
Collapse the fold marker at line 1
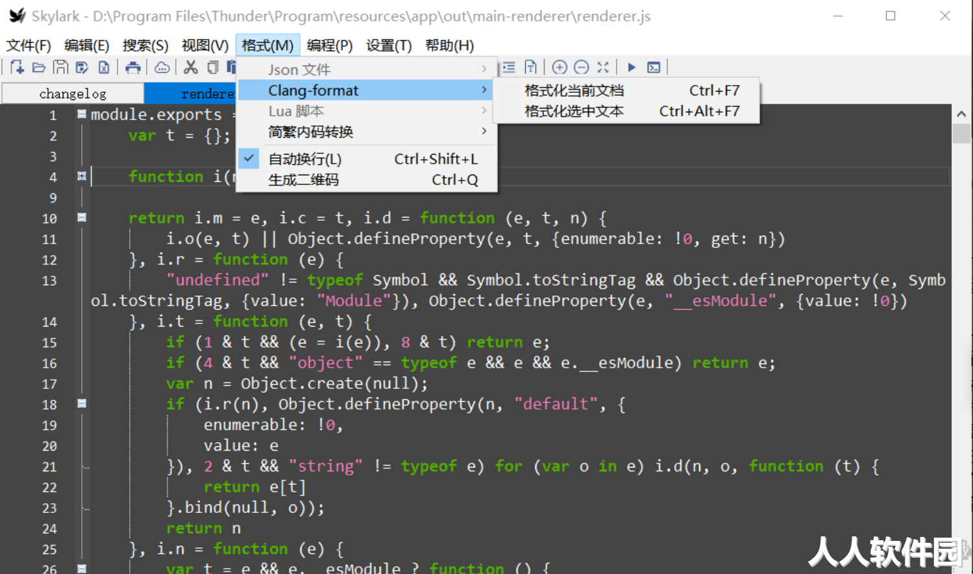click(x=82, y=114)
